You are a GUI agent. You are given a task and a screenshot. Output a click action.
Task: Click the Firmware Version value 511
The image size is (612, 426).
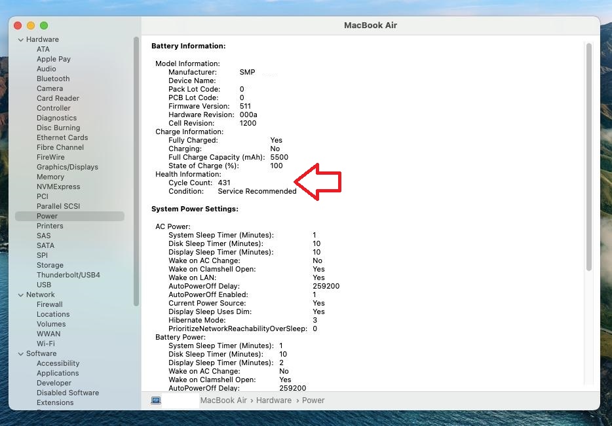[x=245, y=106]
